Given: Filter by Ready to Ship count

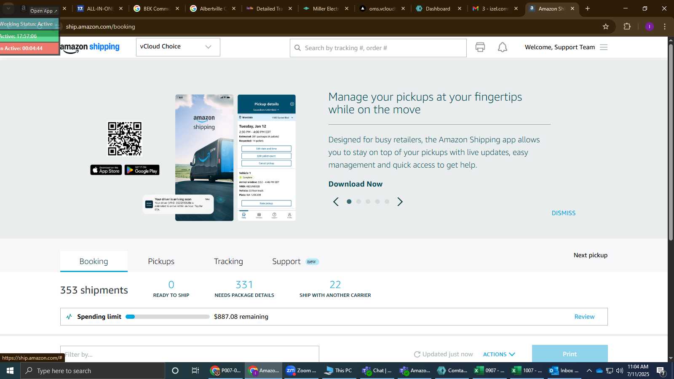Looking at the screenshot, I should click(171, 289).
